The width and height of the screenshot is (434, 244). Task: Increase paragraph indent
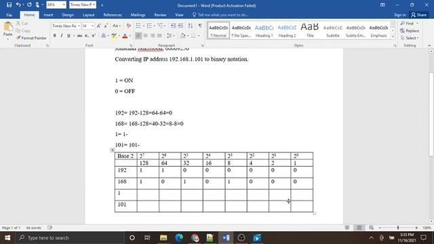(180, 26)
